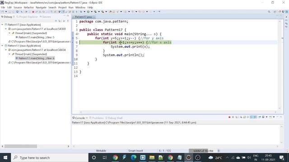The image size is (289, 162).
Task: Click the Eclipse icon in taskbar
Action: point(189,157)
